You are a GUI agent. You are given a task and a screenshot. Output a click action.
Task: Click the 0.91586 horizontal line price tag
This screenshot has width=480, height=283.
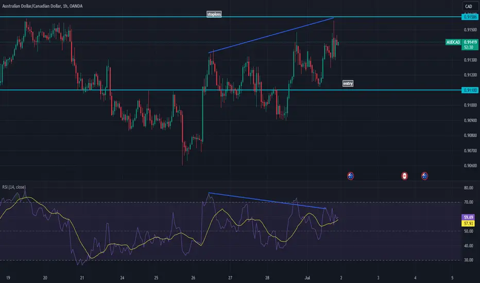(x=470, y=17)
